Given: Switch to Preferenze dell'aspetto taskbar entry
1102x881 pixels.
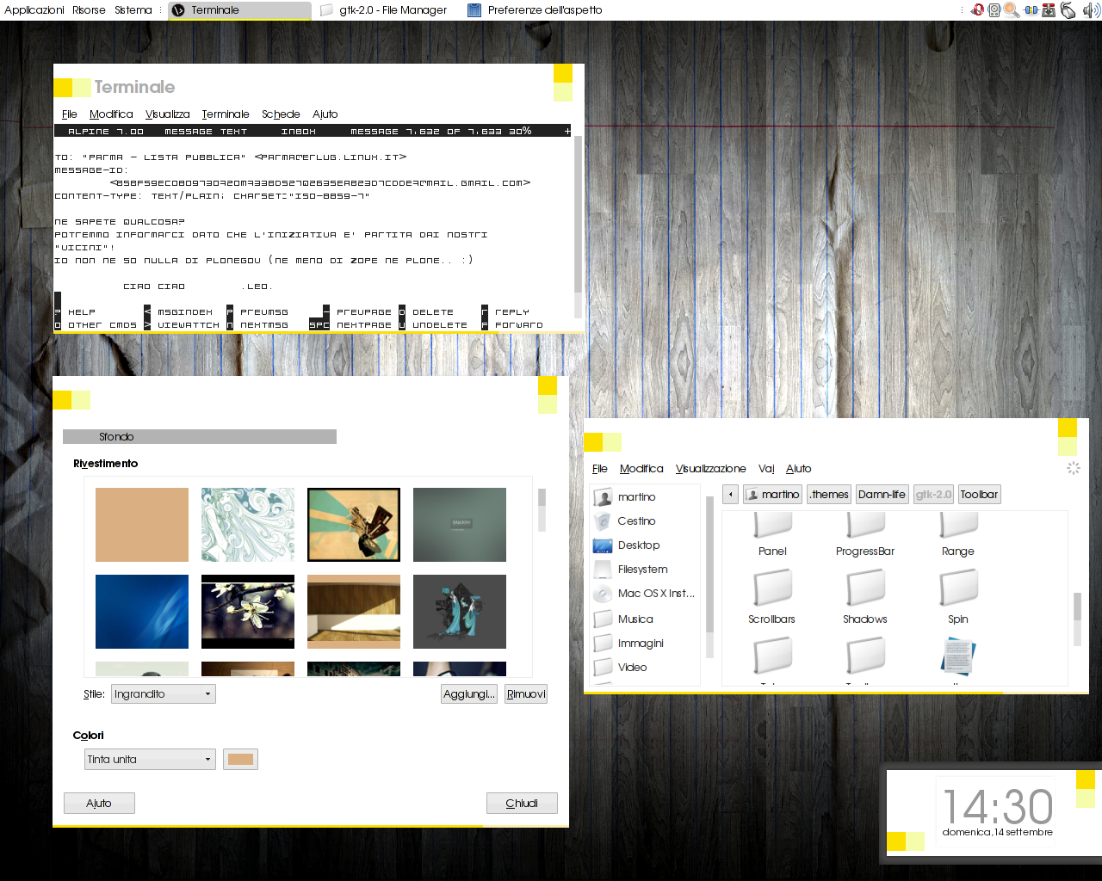Looking at the screenshot, I should pyautogui.click(x=536, y=10).
